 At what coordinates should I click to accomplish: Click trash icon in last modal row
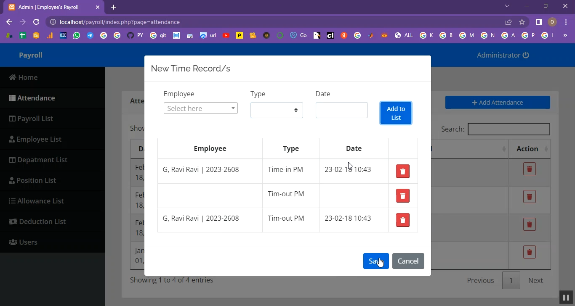402,220
